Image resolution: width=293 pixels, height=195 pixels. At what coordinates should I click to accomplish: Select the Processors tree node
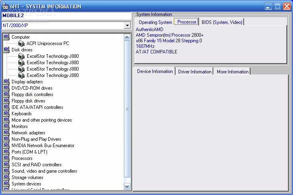(x=22, y=158)
